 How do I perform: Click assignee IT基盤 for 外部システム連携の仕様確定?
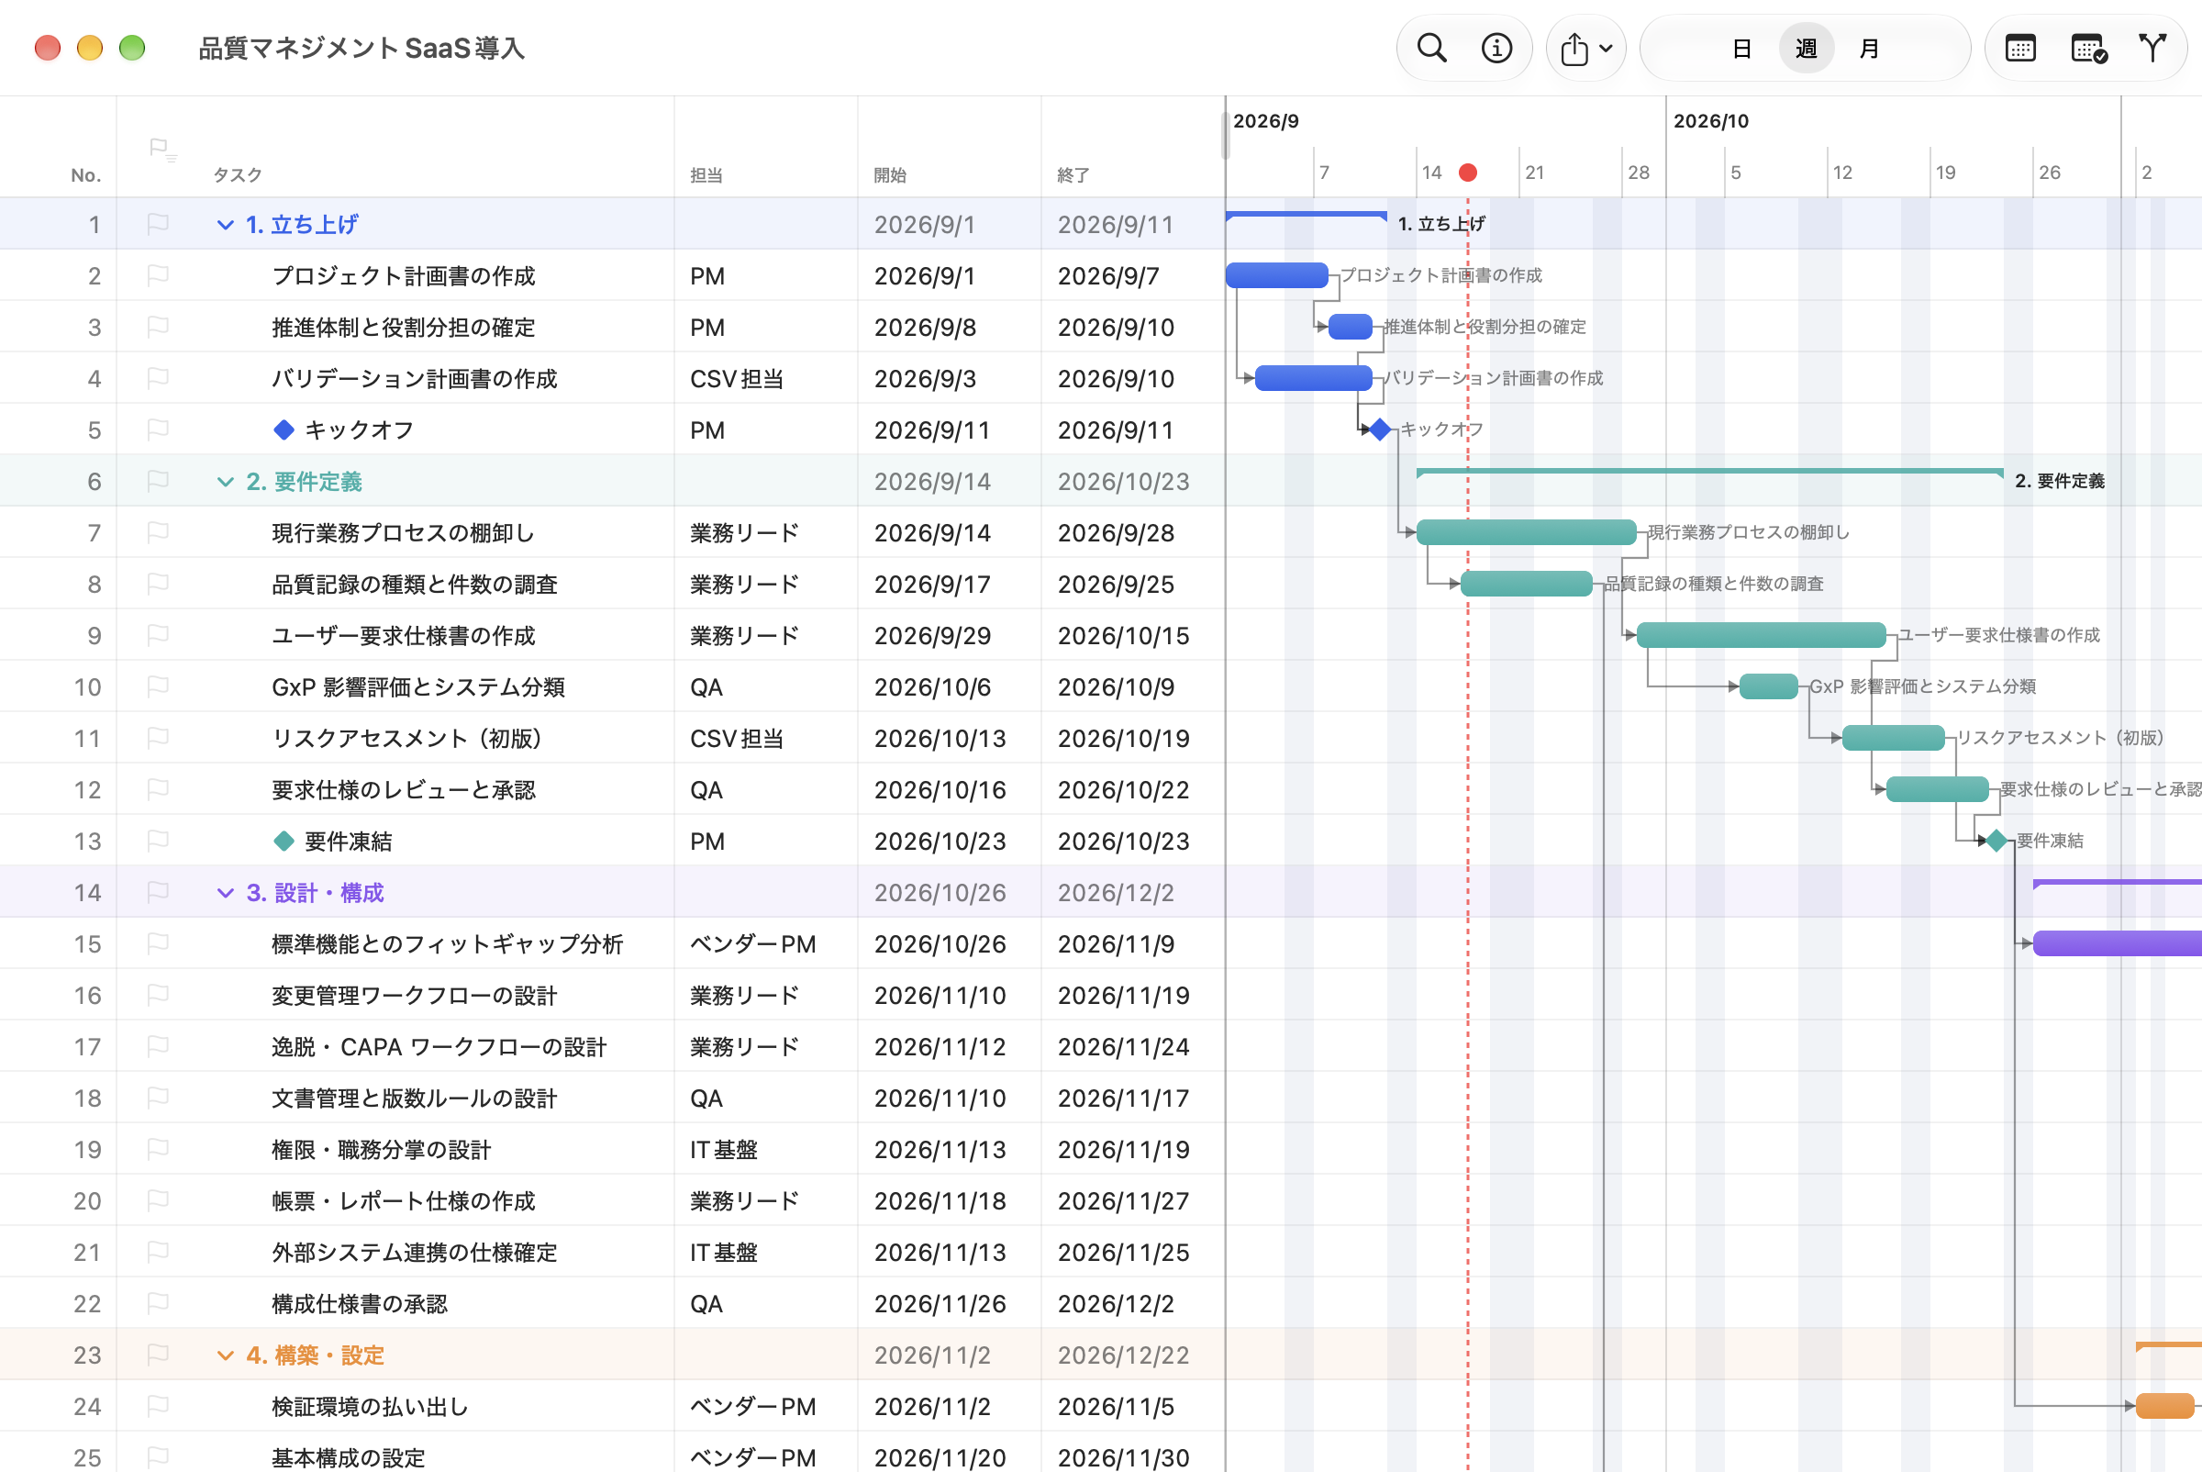click(723, 1253)
